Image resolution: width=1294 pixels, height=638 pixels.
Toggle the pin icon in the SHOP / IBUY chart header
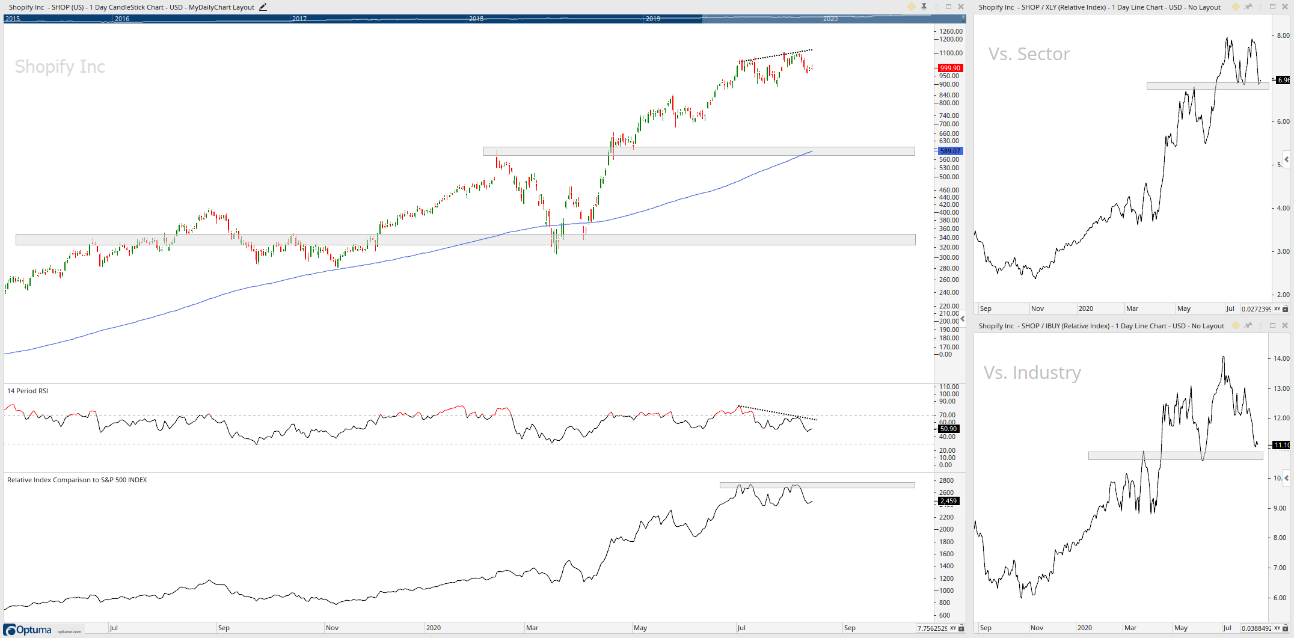1248,325
